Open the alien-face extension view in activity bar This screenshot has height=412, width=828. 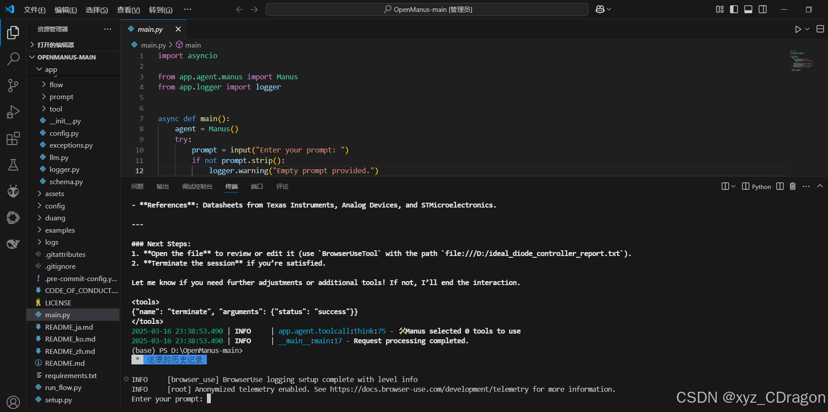coord(13,191)
